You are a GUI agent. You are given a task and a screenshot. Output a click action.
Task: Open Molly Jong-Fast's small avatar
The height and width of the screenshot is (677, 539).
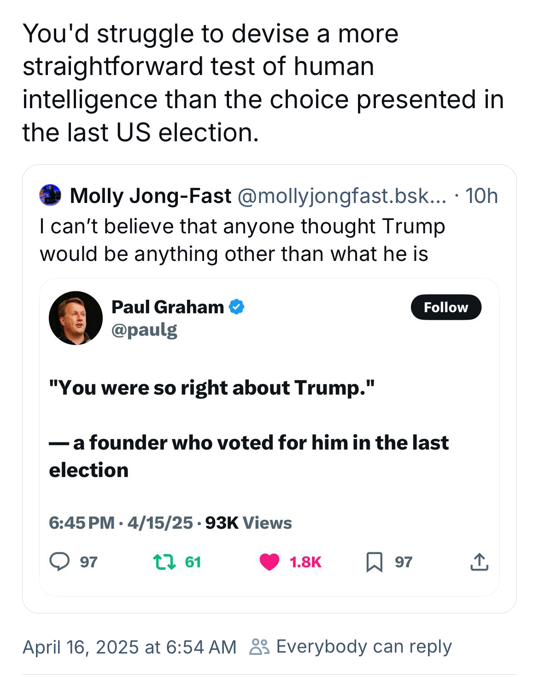(50, 195)
